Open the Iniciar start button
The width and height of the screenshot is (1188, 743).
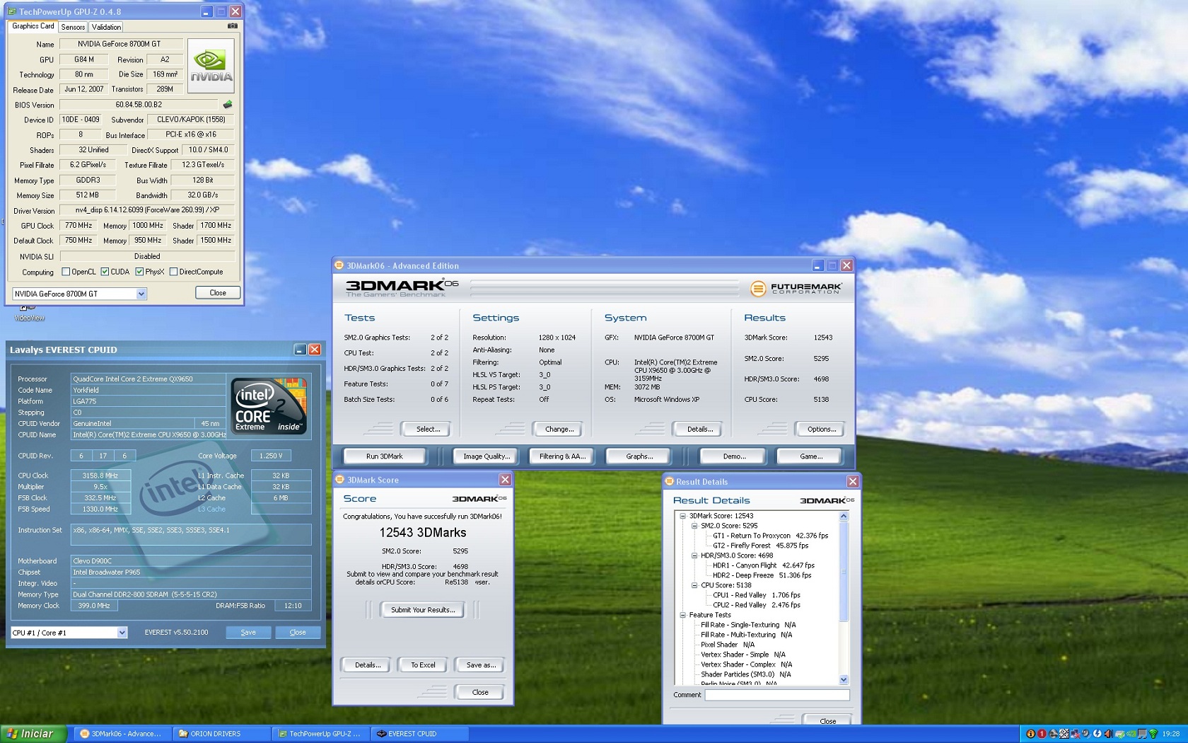click(33, 734)
